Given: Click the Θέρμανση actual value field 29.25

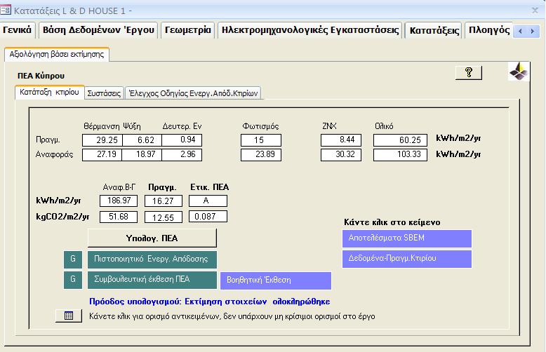Looking at the screenshot, I should [102, 140].
